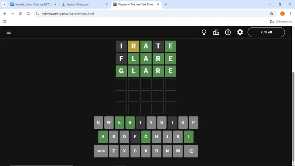Tap the K key on the keyboard
The height and width of the screenshot is (166, 295).
[178, 136]
